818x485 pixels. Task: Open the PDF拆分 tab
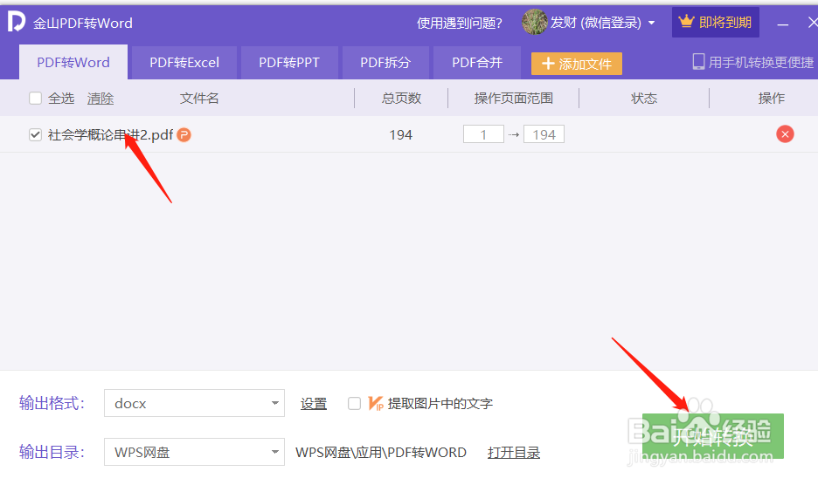(x=385, y=63)
